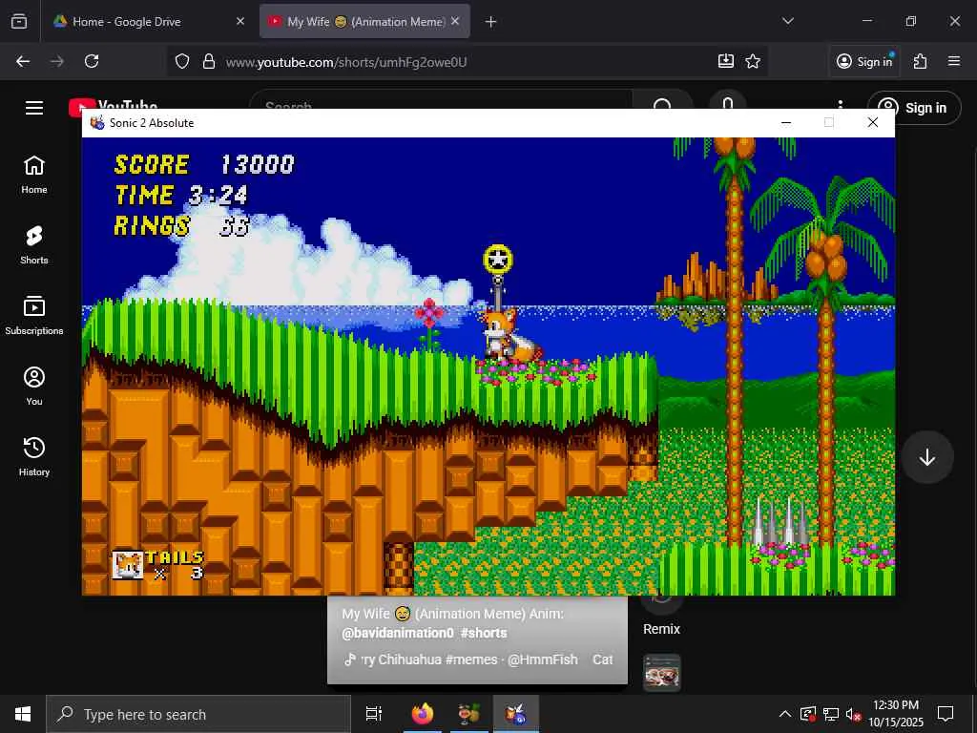Open the Firefox tab overview icon
The image size is (977, 733).
[19, 22]
